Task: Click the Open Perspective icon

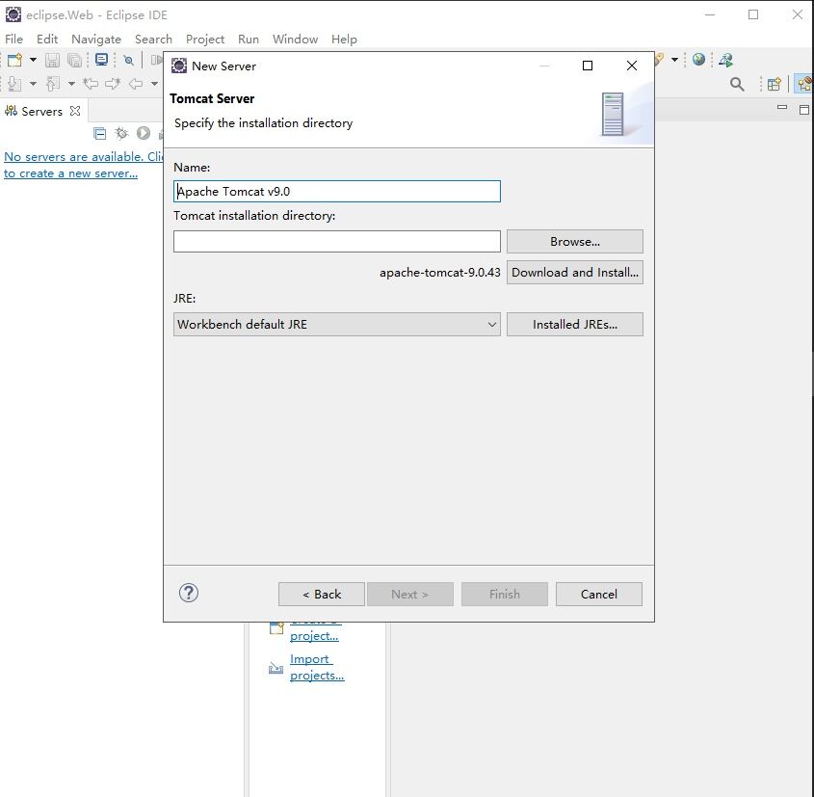Action: [775, 84]
